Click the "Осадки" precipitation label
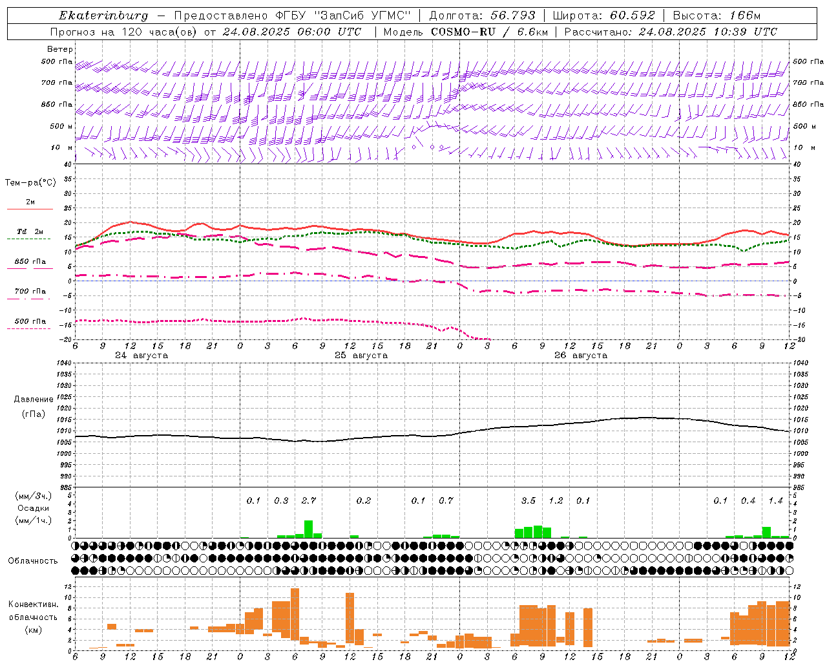The width and height of the screenshot is (827, 662). tap(34, 508)
